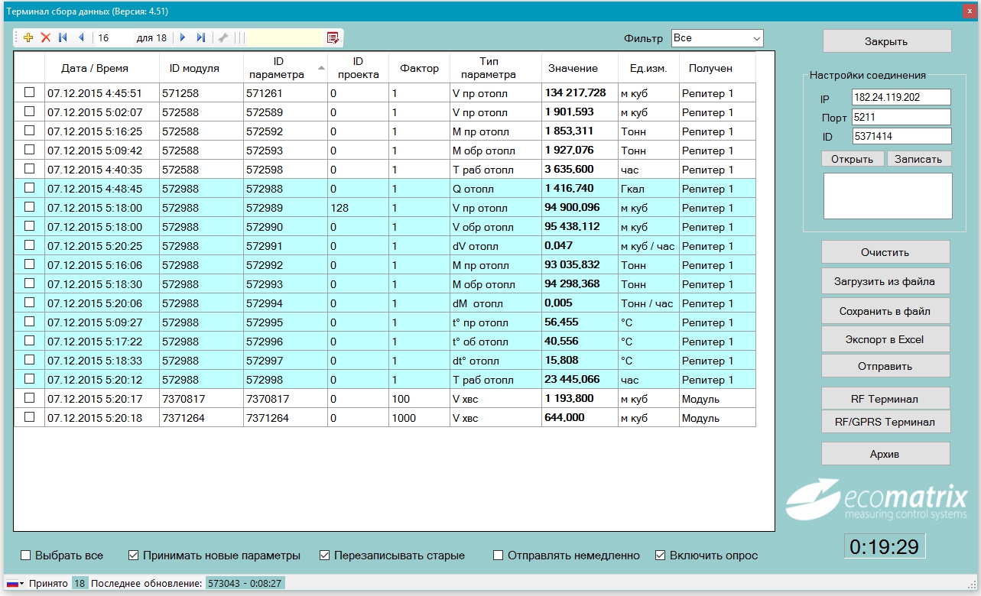Click the Гкал unit cell

[649, 188]
